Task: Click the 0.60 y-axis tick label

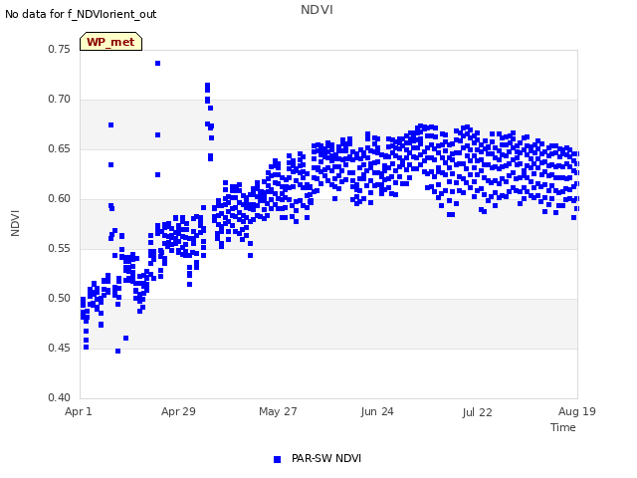Action: 59,198
